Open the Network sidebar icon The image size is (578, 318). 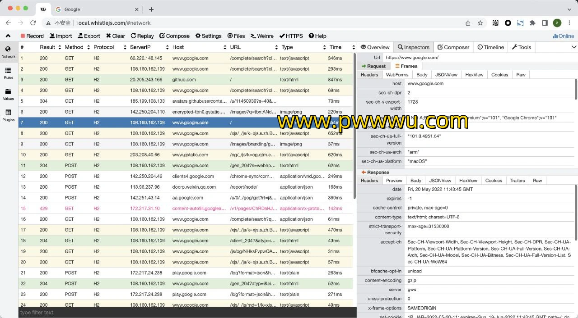[8, 52]
